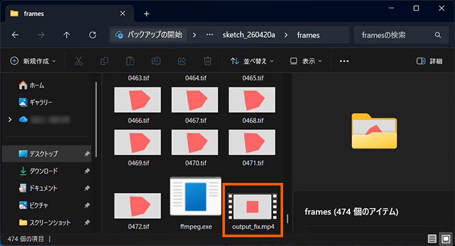Click 474 個の項目 status text

pos(25,239)
